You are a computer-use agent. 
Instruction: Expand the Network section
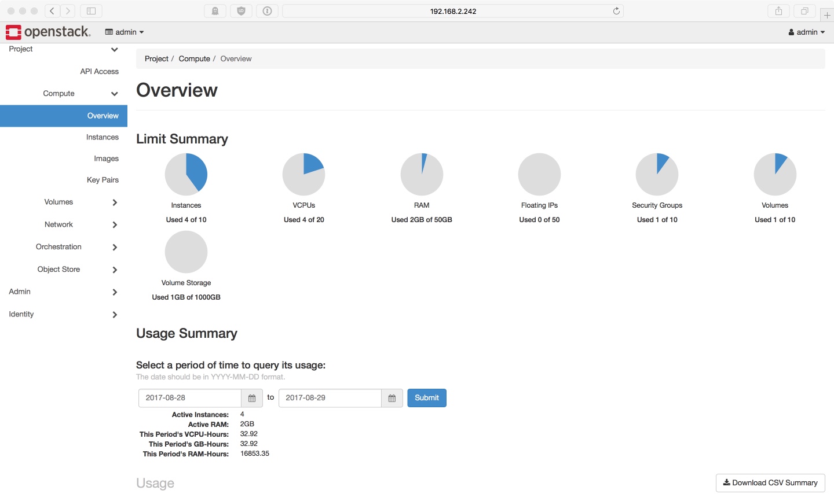64,224
